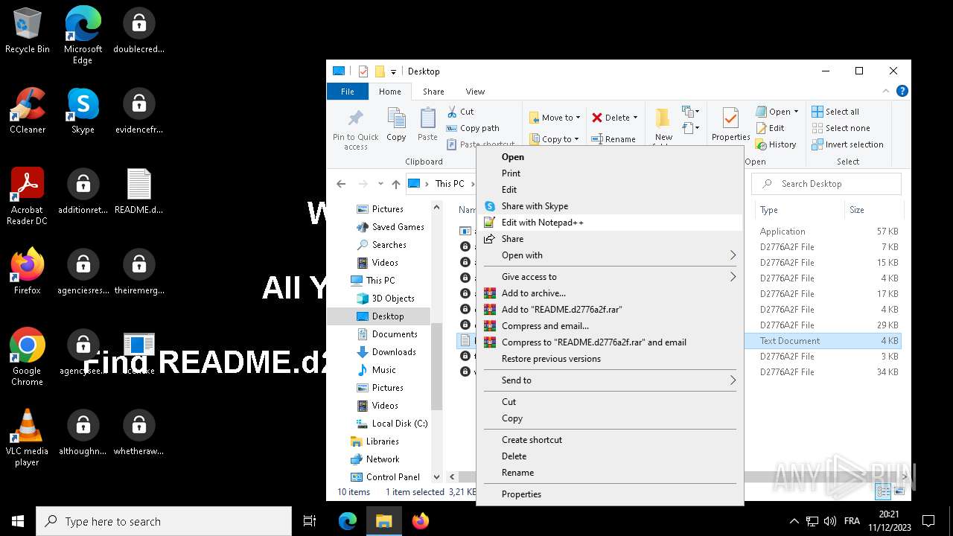
Task: Select locked althoughn... file on desktop
Action: [83, 433]
